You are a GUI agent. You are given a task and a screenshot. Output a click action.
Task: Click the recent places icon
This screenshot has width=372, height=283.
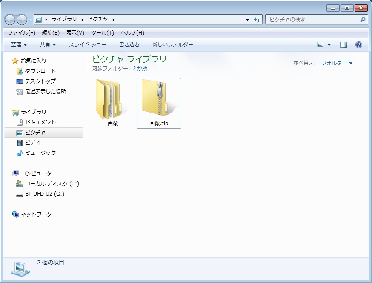point(19,92)
